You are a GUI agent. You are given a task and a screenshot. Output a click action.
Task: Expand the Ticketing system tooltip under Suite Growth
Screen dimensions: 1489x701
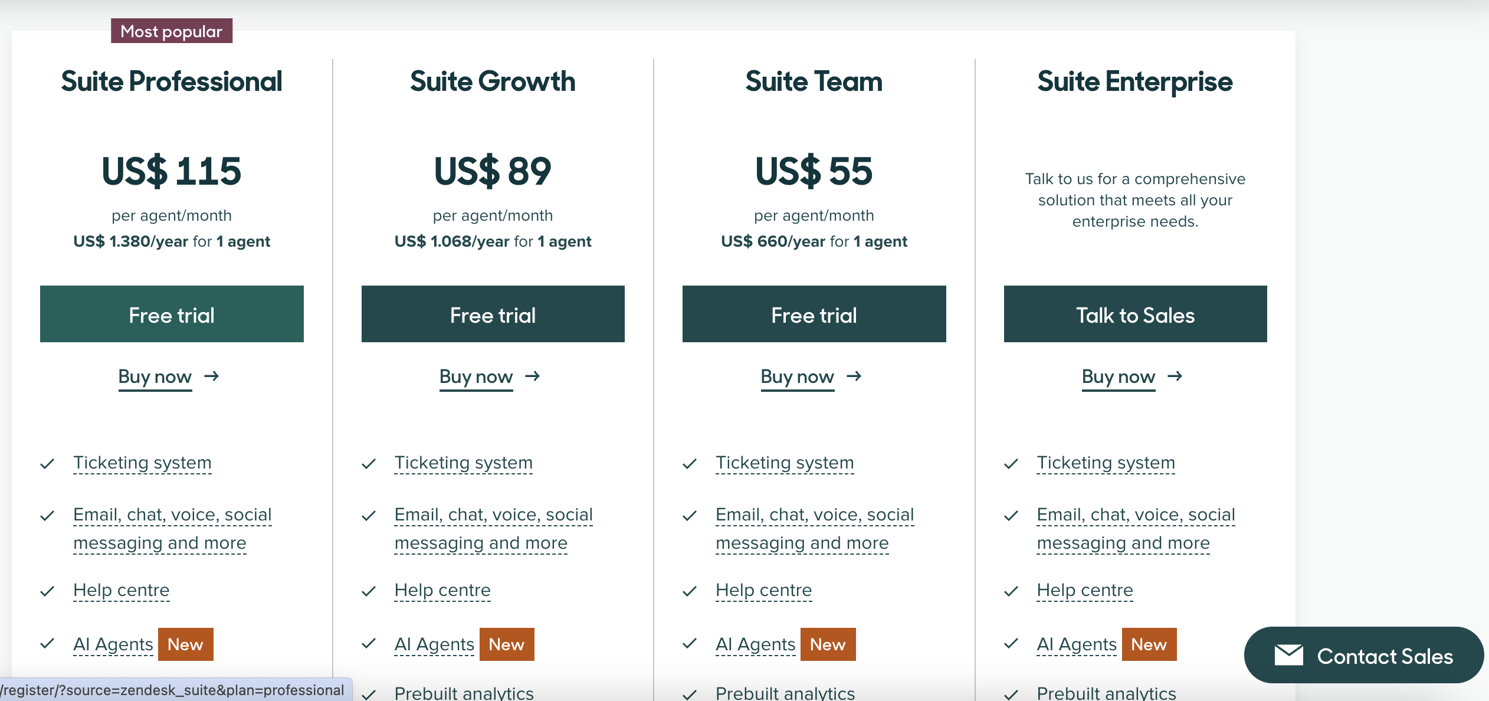pos(463,463)
